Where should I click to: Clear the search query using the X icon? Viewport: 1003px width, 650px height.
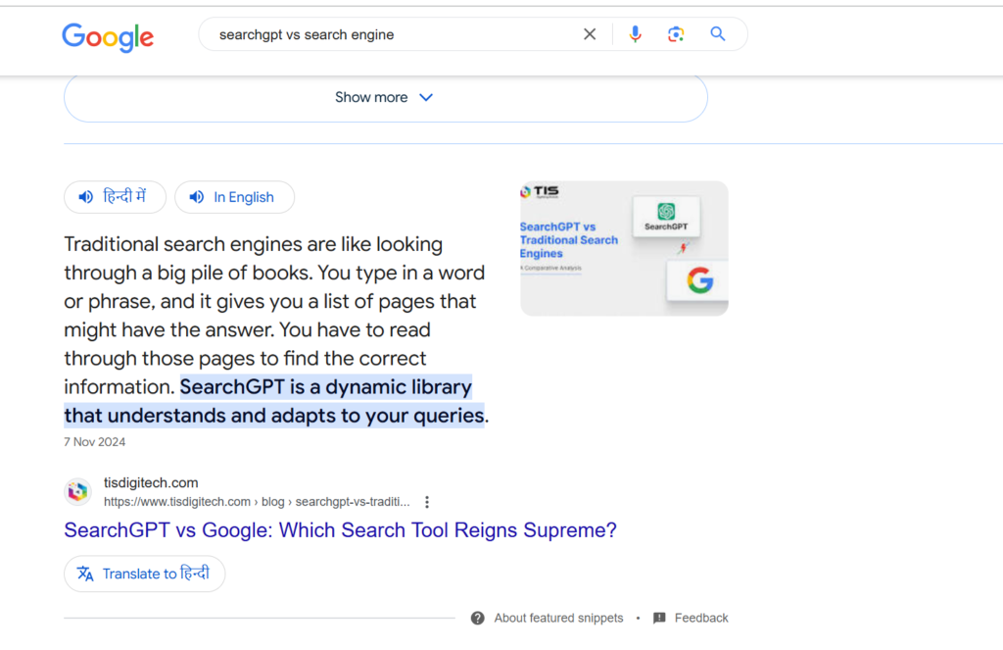pos(590,33)
